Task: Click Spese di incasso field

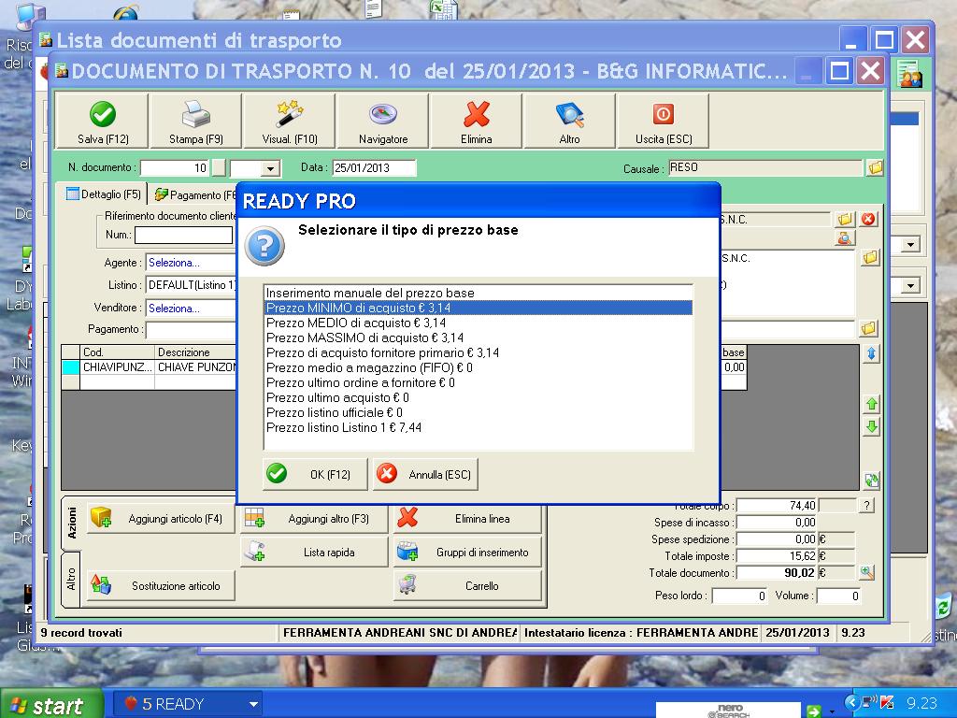Action: (x=778, y=522)
